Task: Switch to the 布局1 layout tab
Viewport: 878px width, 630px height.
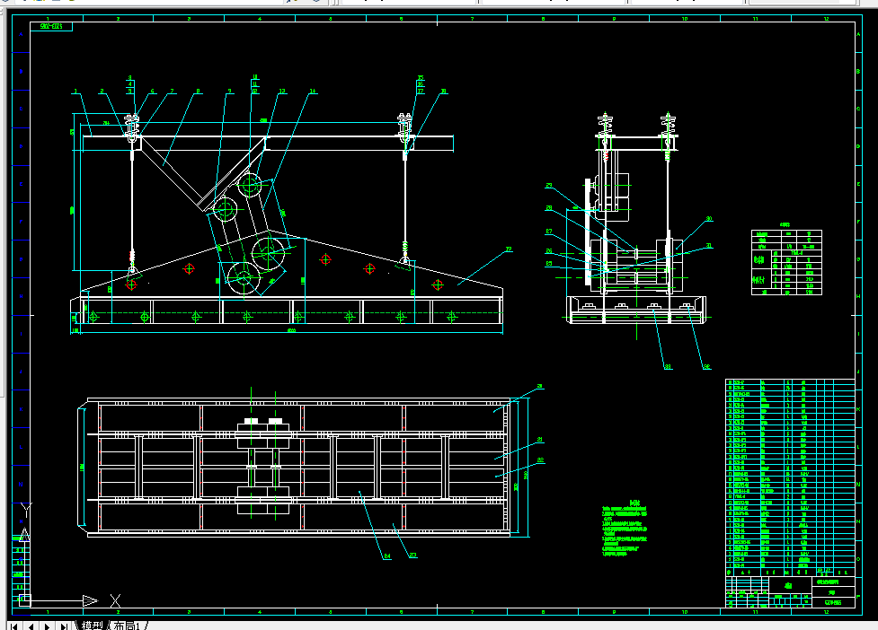Action: [x=127, y=626]
